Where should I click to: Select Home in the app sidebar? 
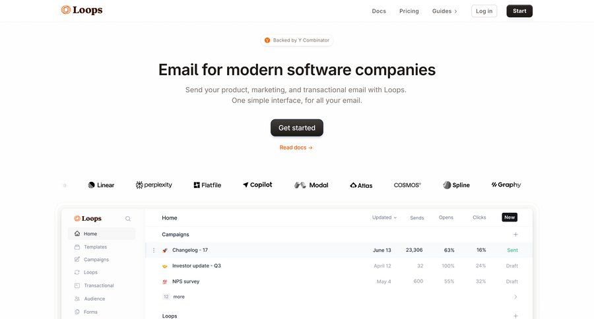coord(90,234)
